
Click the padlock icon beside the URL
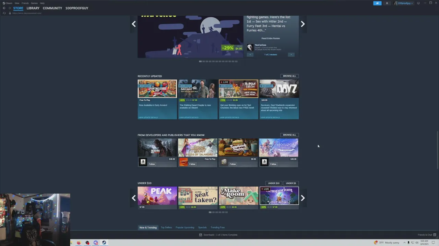tap(10, 13)
